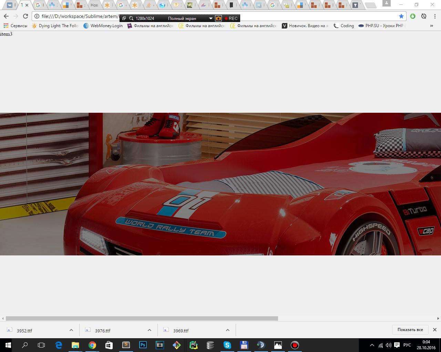441x352 pixels.
Task: Click the 1280x1024 size selector in the recorder
Action: [145, 18]
